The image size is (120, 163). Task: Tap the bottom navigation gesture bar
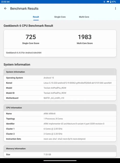tap(60, 161)
